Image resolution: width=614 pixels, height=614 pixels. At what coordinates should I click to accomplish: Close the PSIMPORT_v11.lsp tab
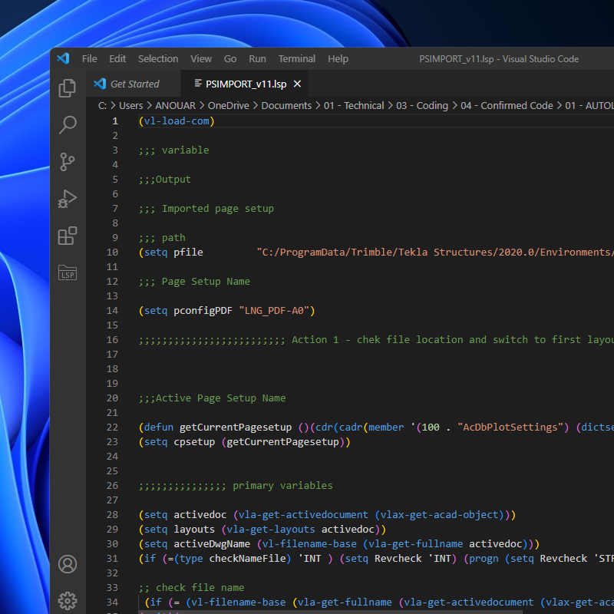tap(298, 84)
